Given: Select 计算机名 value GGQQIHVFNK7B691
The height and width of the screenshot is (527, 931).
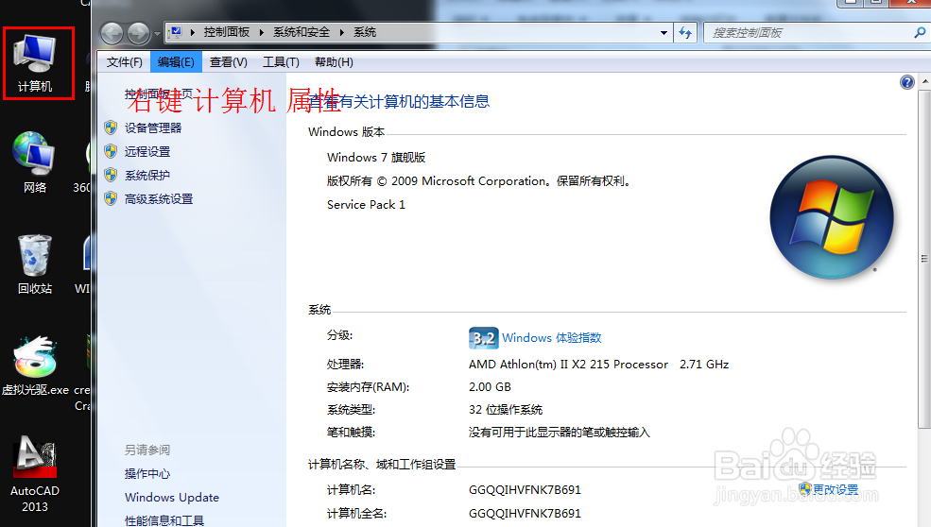Looking at the screenshot, I should click(x=525, y=489).
